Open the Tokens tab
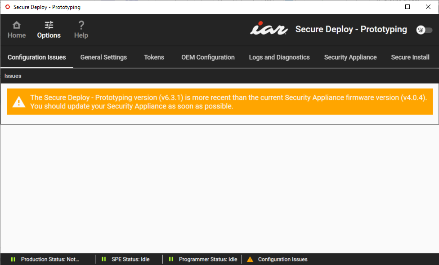Viewport: 439px width, 265px height. tap(154, 57)
